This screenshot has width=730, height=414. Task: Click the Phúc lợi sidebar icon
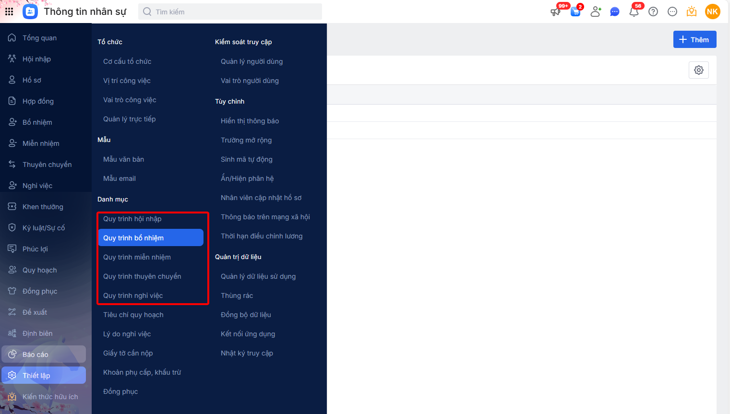[12, 249]
